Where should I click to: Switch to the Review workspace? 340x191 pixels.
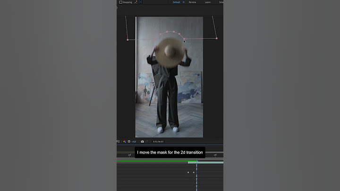click(192, 2)
